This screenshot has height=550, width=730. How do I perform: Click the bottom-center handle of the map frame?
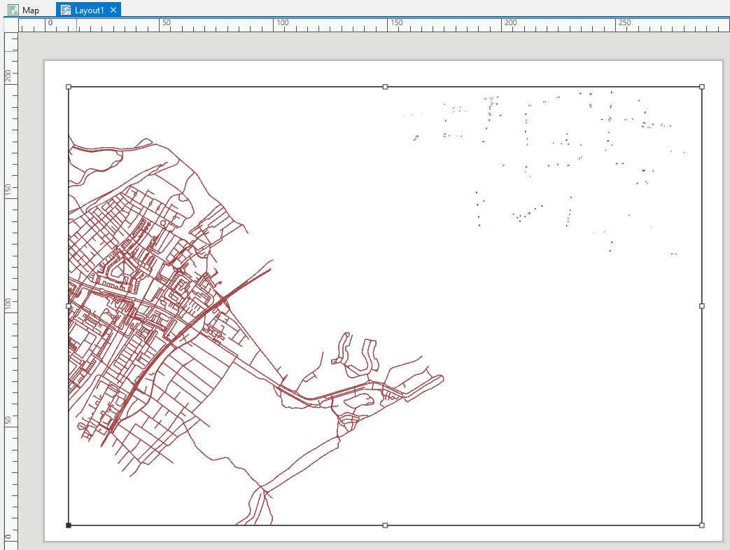384,524
